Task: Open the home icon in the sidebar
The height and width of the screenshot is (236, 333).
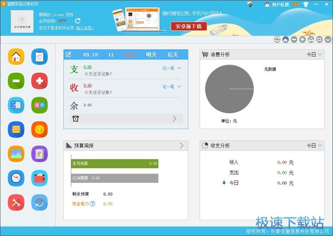Action: [16, 57]
